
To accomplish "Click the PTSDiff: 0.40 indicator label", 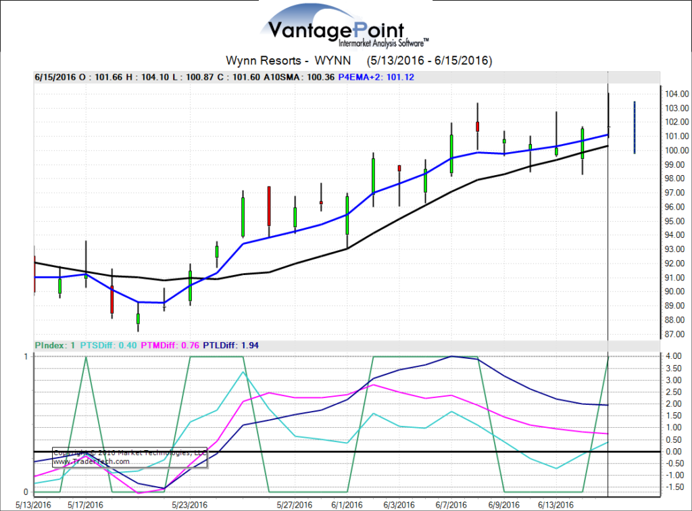I will pos(109,345).
